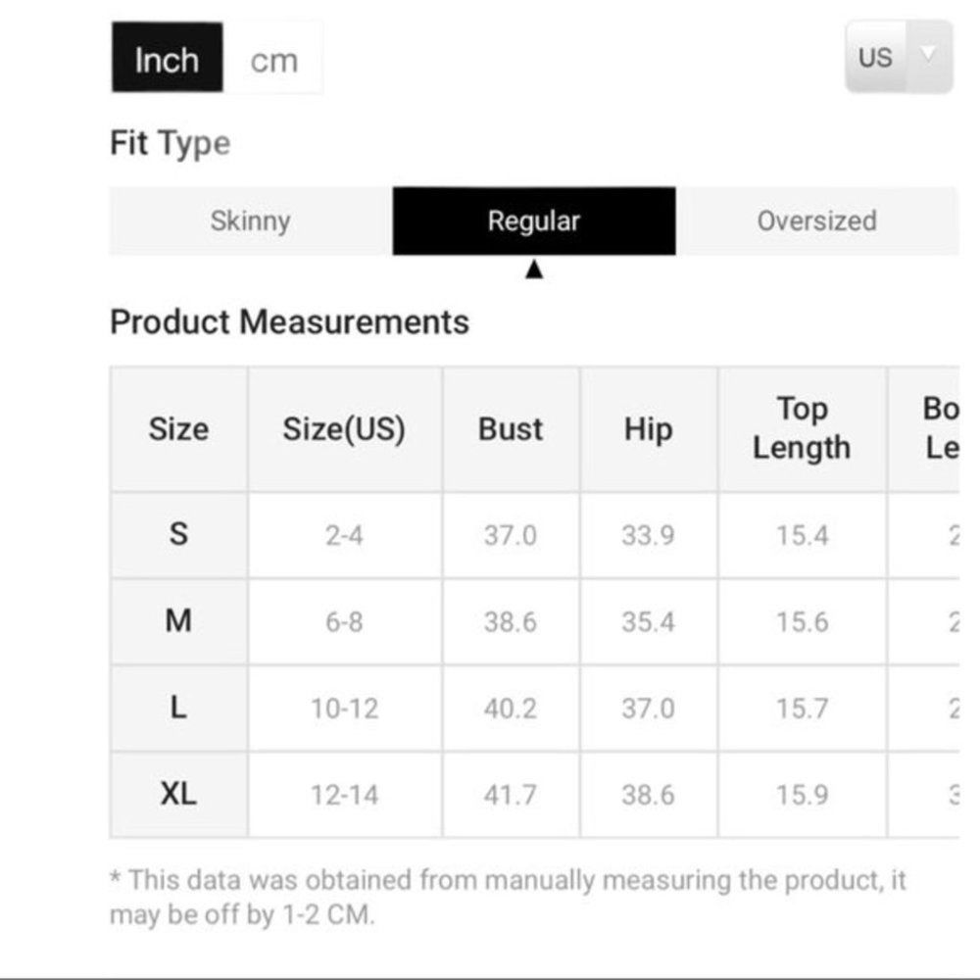Select the XL size row label
Image resolution: width=980 pixels, height=980 pixels.
tap(178, 794)
